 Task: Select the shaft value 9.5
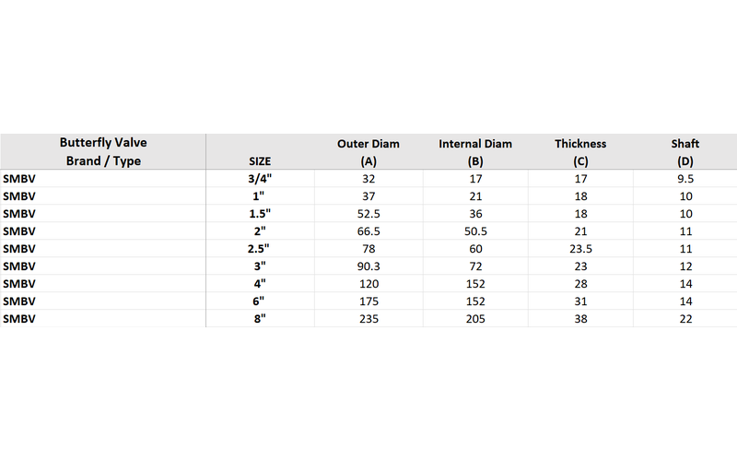(x=685, y=179)
